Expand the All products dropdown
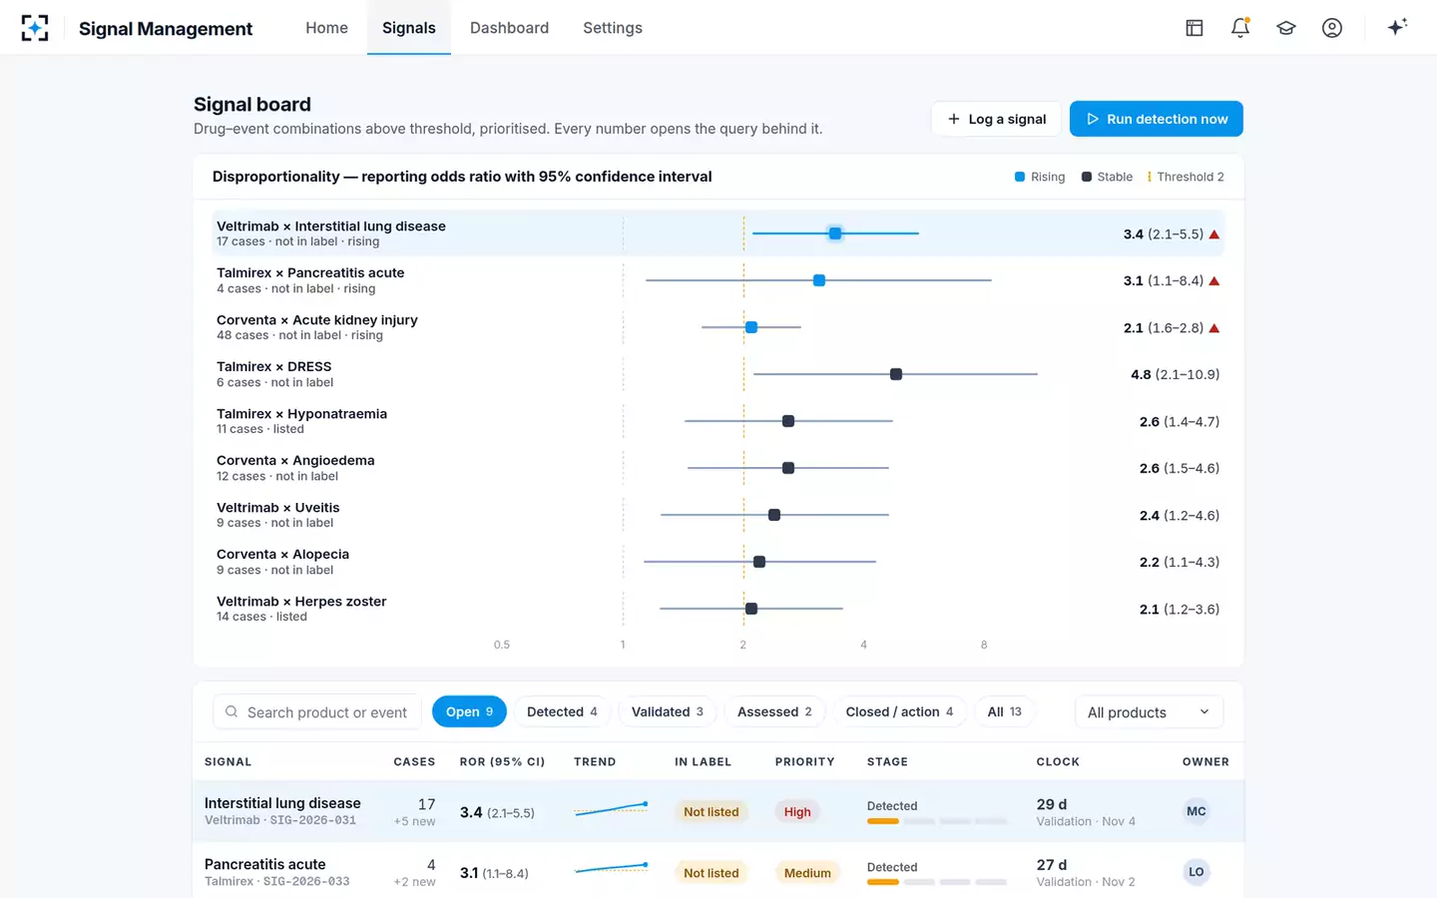The height and width of the screenshot is (898, 1437). [1149, 712]
